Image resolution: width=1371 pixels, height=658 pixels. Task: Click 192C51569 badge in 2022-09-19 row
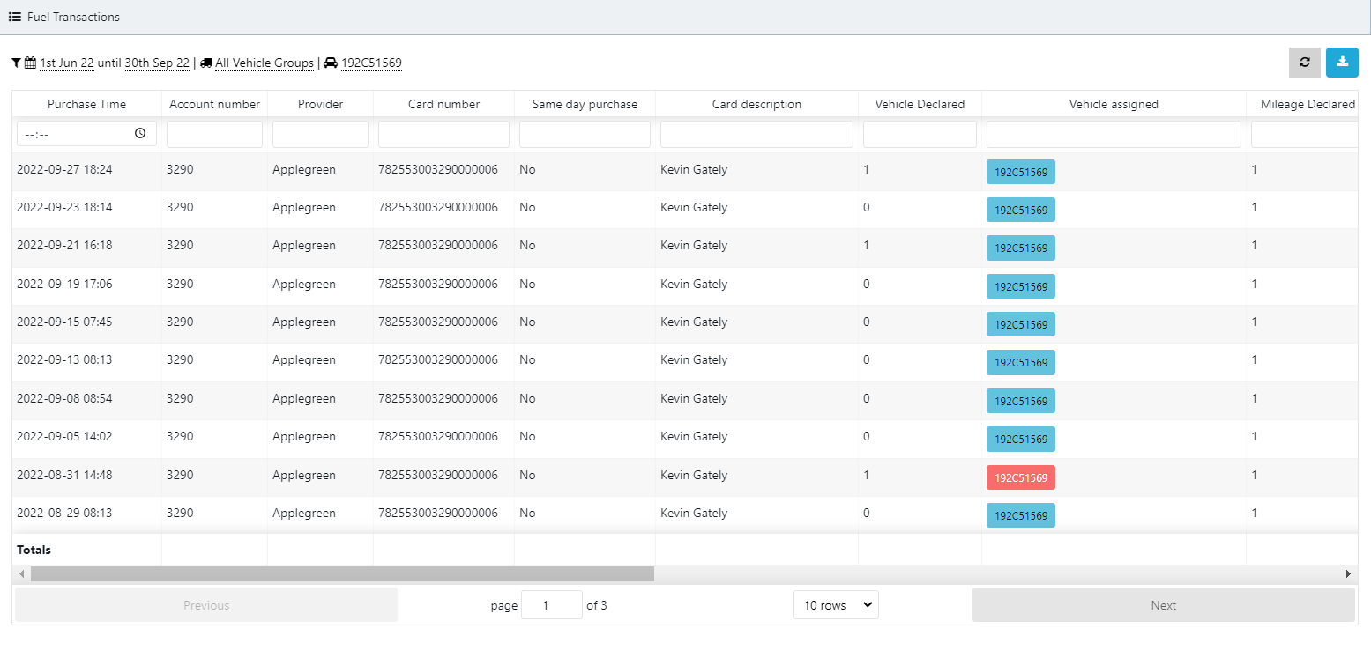[x=1021, y=286]
